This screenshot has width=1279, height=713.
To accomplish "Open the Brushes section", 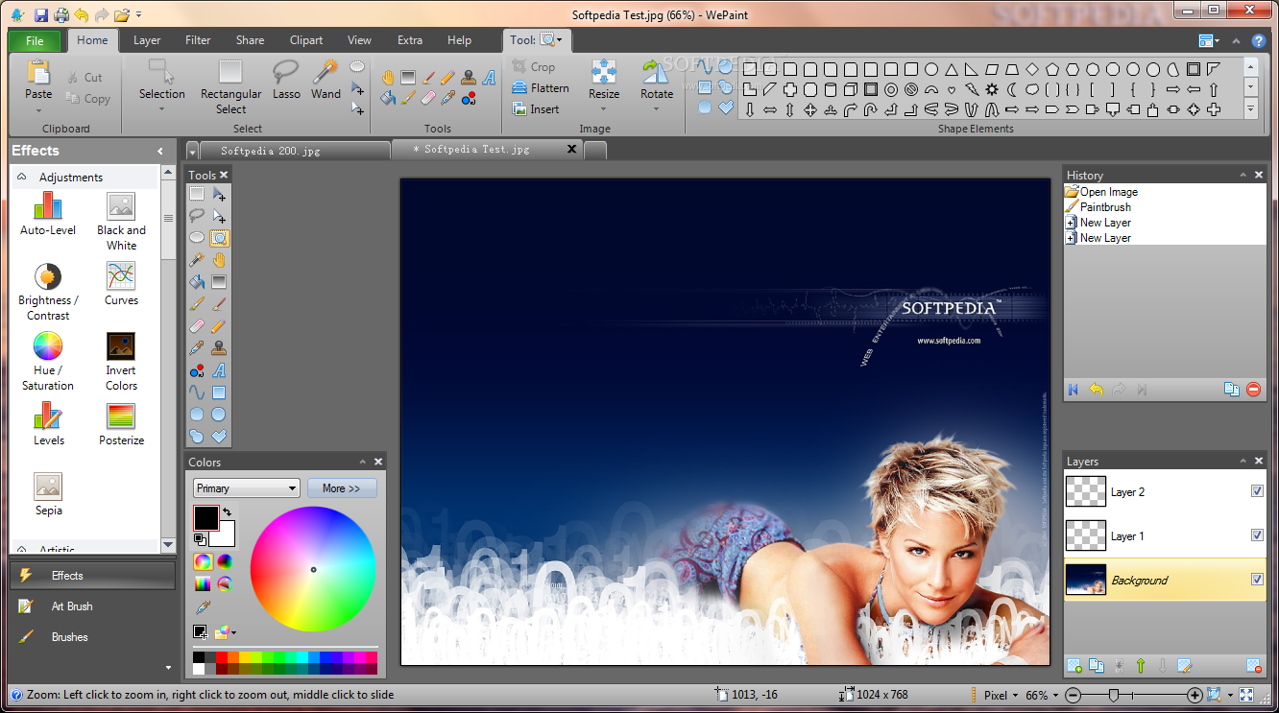I will pyautogui.click(x=92, y=637).
